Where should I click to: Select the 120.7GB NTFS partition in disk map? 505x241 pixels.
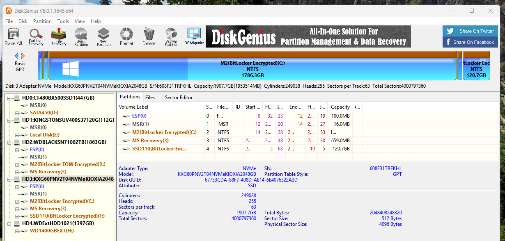coord(476,66)
